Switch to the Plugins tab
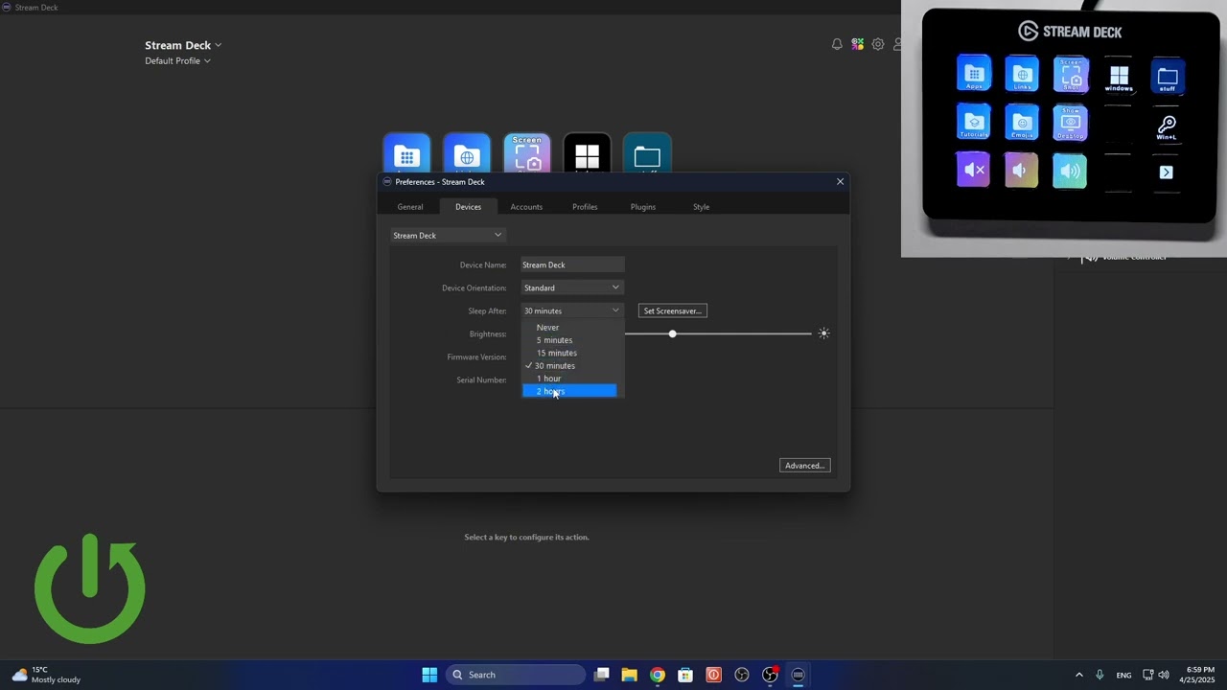Image resolution: width=1227 pixels, height=690 pixels. point(643,207)
